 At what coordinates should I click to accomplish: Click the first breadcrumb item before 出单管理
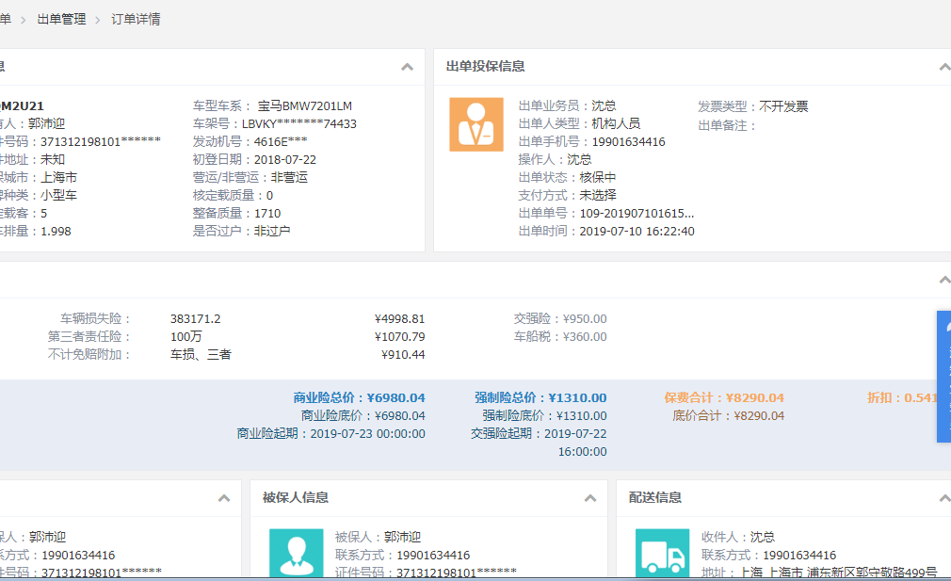click(5, 19)
